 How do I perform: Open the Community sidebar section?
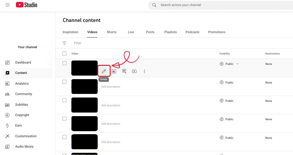pyautogui.click(x=24, y=94)
